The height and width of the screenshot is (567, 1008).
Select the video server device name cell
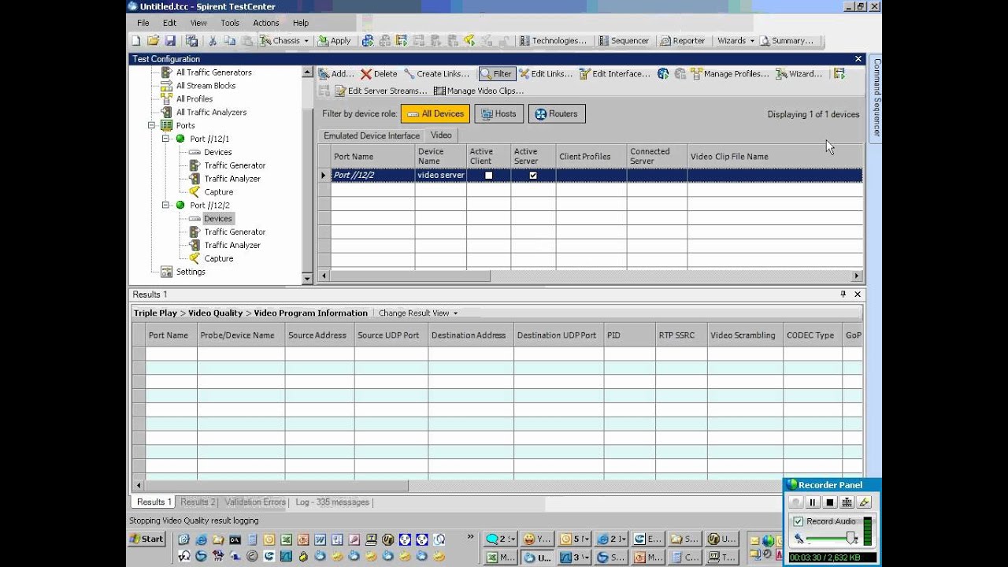[x=441, y=176]
